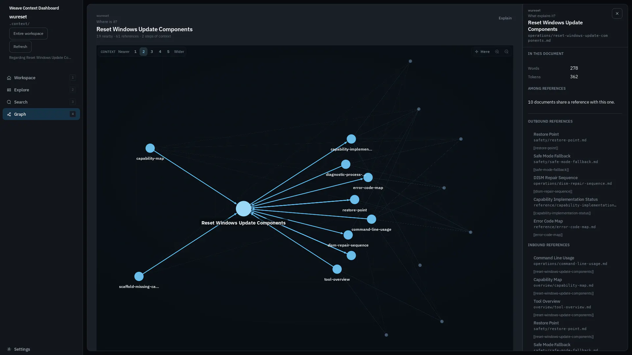Open Explore in the sidebar
The height and width of the screenshot is (355, 632).
pyautogui.click(x=41, y=90)
